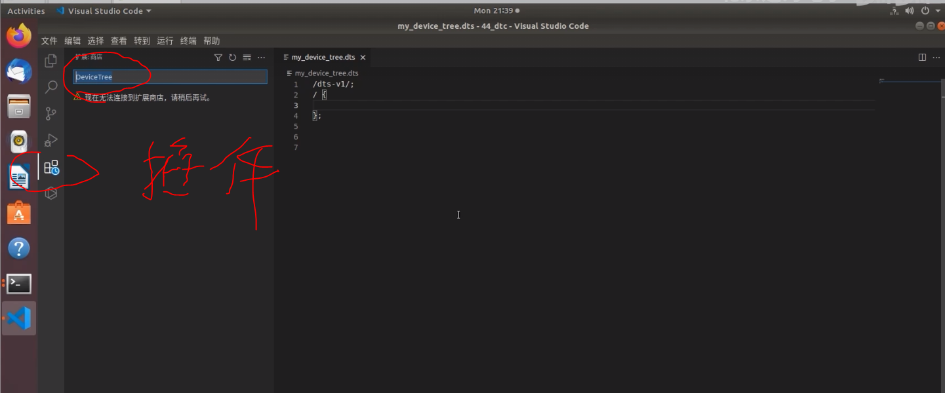Open the Extensions view icon

[51, 167]
